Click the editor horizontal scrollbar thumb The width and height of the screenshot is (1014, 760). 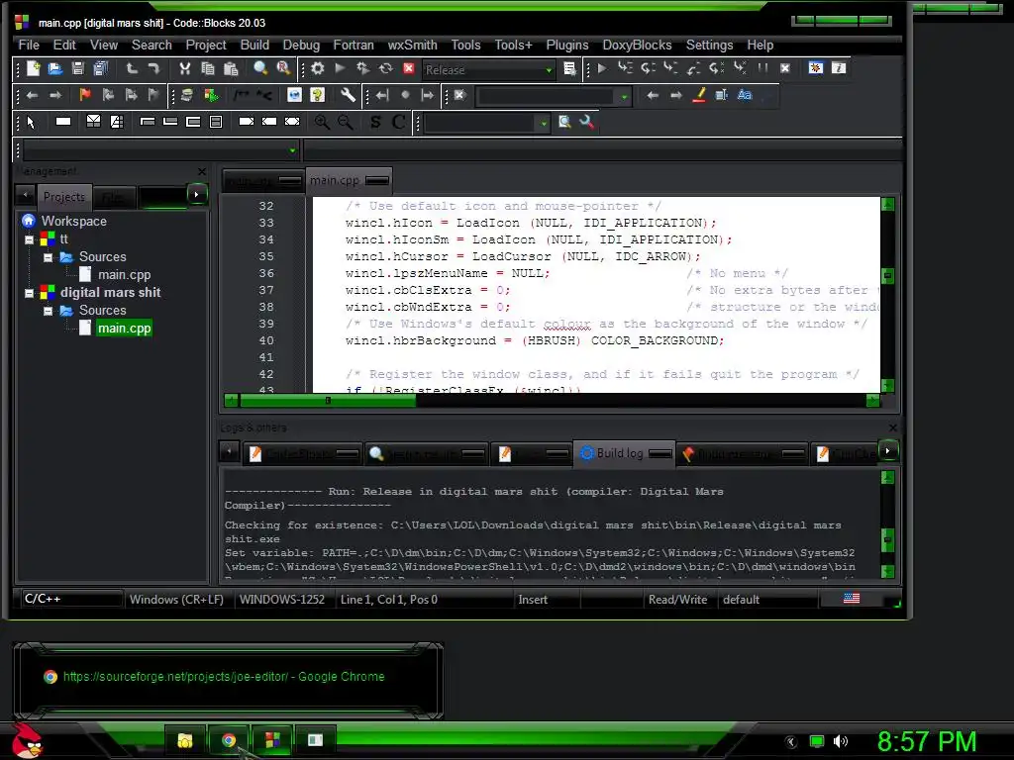[328, 401]
